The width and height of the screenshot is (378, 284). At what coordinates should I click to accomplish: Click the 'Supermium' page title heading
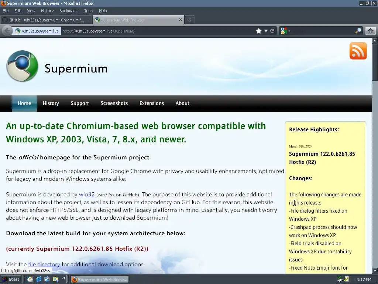coord(76,68)
